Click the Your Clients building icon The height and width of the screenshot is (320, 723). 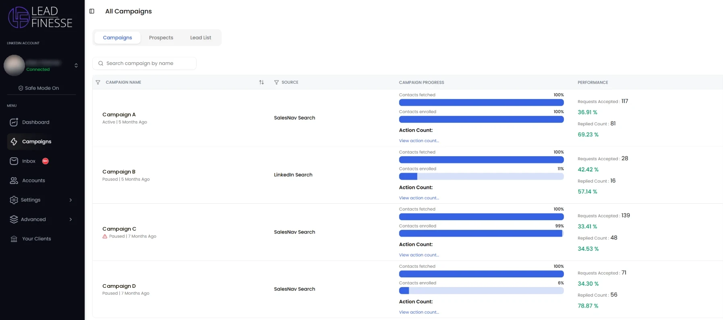14,239
